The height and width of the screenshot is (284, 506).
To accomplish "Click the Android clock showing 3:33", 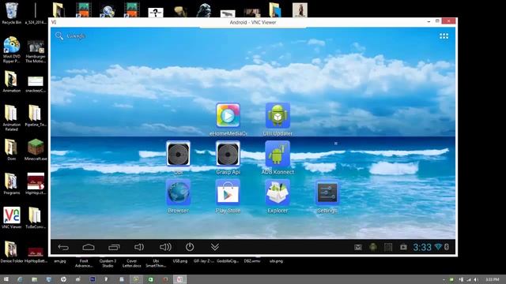I will [422, 247].
